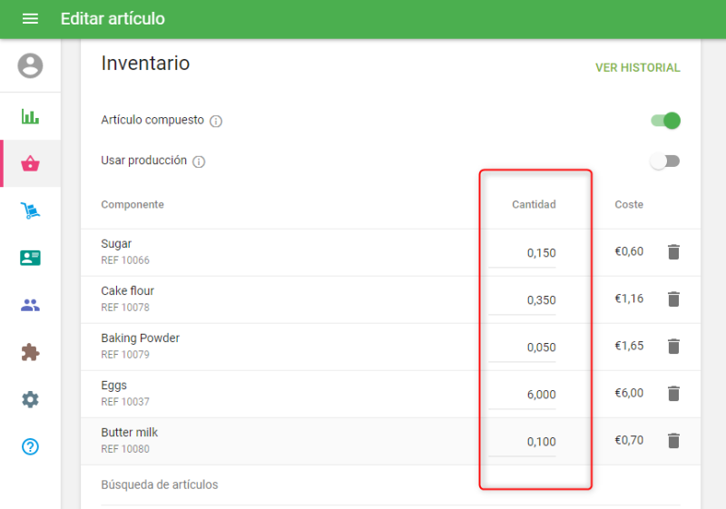Open the help question mark icon

click(x=30, y=446)
